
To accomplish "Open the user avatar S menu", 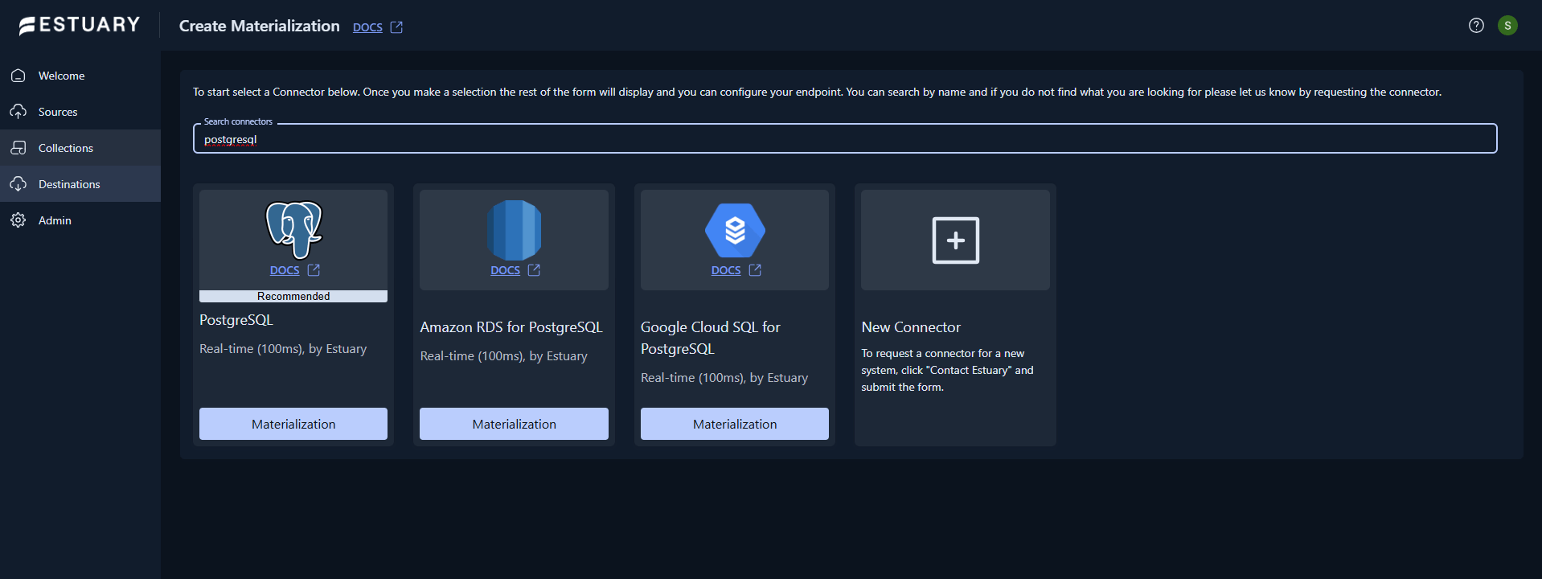I will [x=1507, y=26].
